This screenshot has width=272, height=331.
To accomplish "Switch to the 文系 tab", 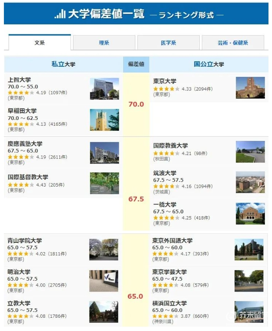I will coord(39,43).
